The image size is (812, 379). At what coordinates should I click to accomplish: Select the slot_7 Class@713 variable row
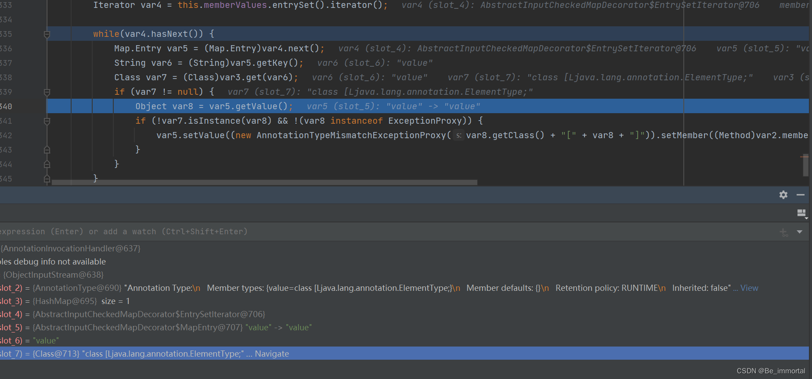[404, 354]
